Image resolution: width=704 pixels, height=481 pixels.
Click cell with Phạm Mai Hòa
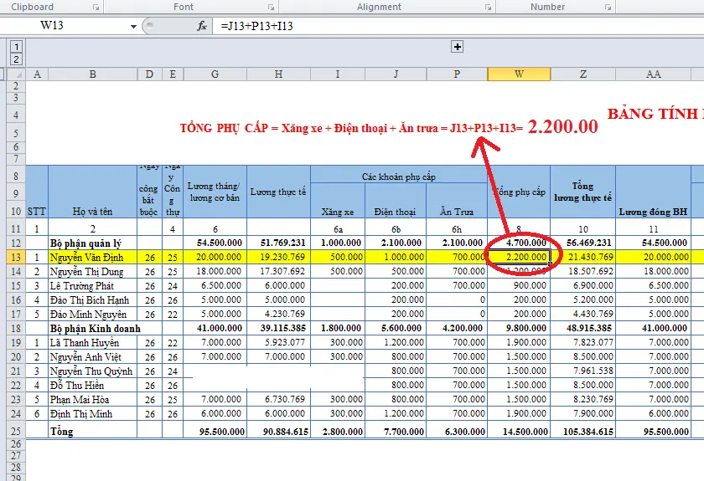92,399
